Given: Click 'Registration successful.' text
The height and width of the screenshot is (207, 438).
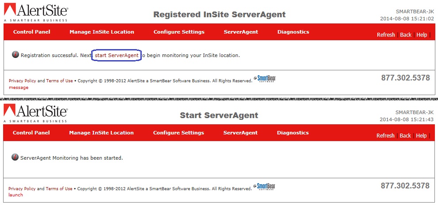Looking at the screenshot, I should (50, 55).
